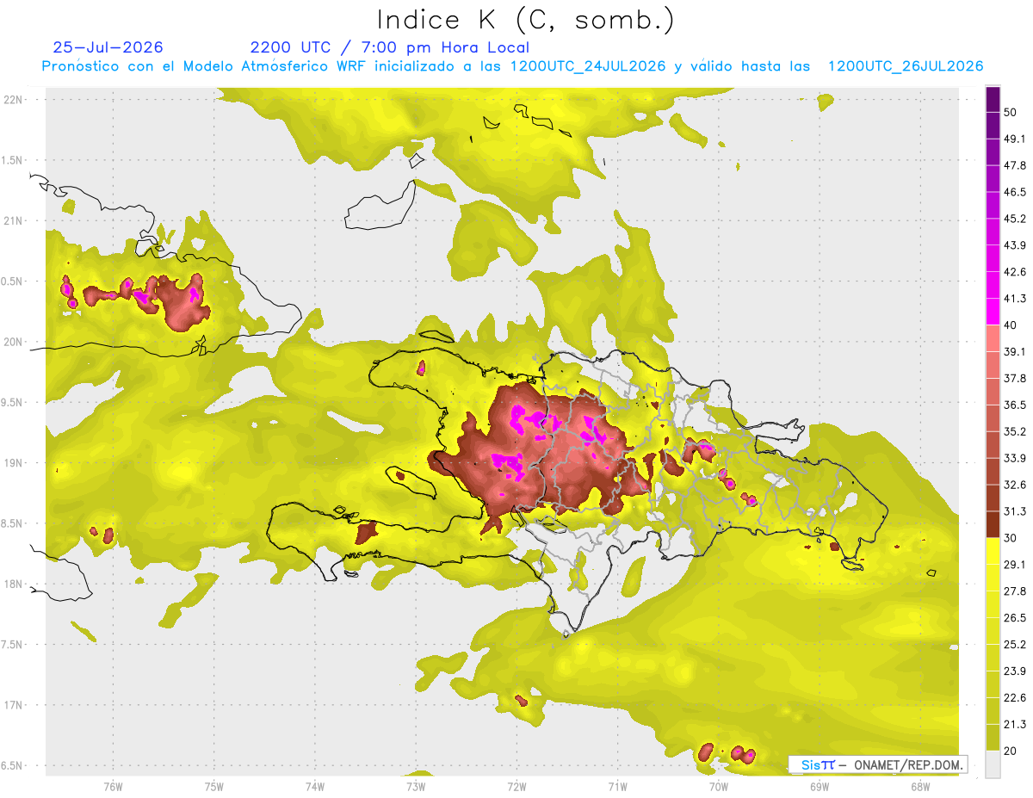Click the colorbar label "29.1"
Image resolution: width=1033 pixels, height=798 pixels.
[1015, 564]
